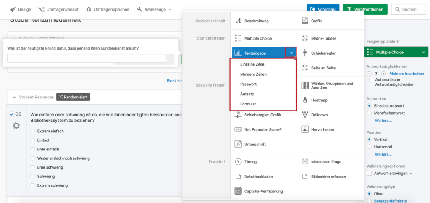This screenshot has width=430, height=203.
Task: Open the Werkzeuge dropdown menu
Action: point(154,9)
